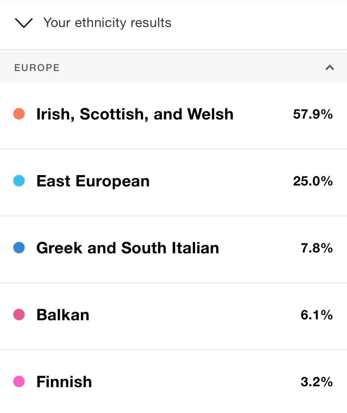
Task: Click the gray Europe header bar
Action: pos(182,67)
